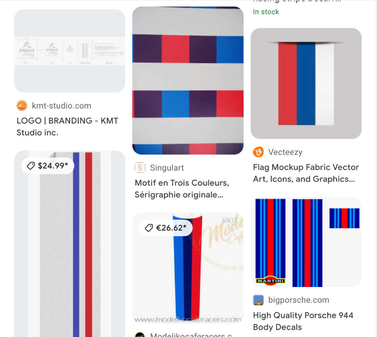Open the Singulart striped pattern artwork image
This screenshot has width=377, height=337.
(x=188, y=81)
